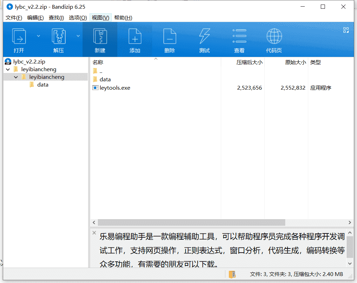Screen dimensions: 357x283
Task: Click comment panel scroll up arrow
Action: click(x=350, y=233)
